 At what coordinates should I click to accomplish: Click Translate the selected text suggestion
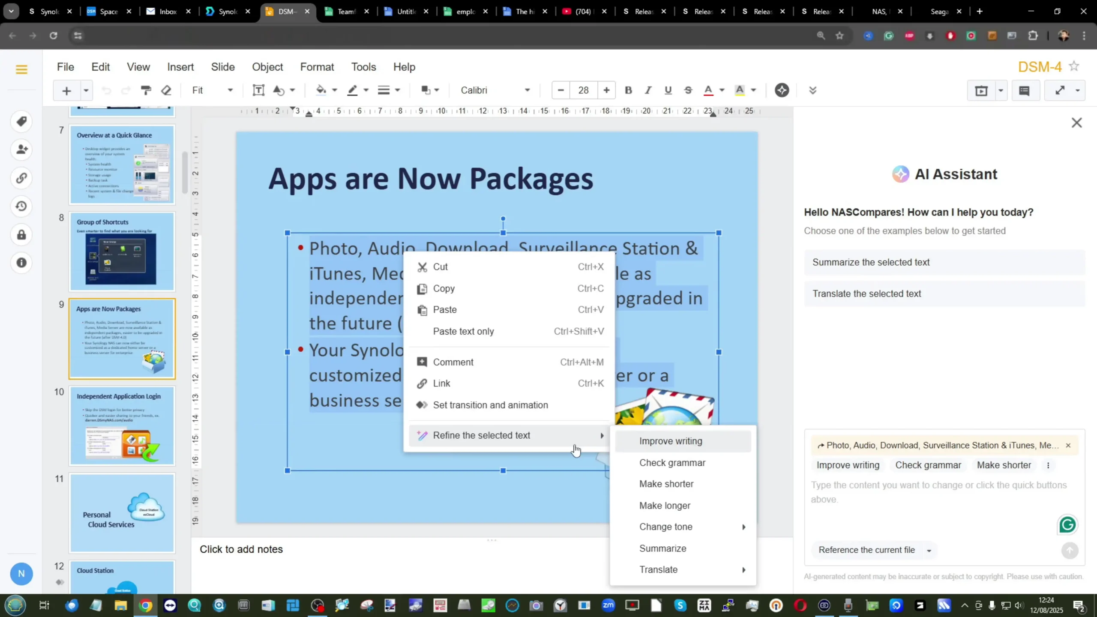pyautogui.click(x=944, y=294)
